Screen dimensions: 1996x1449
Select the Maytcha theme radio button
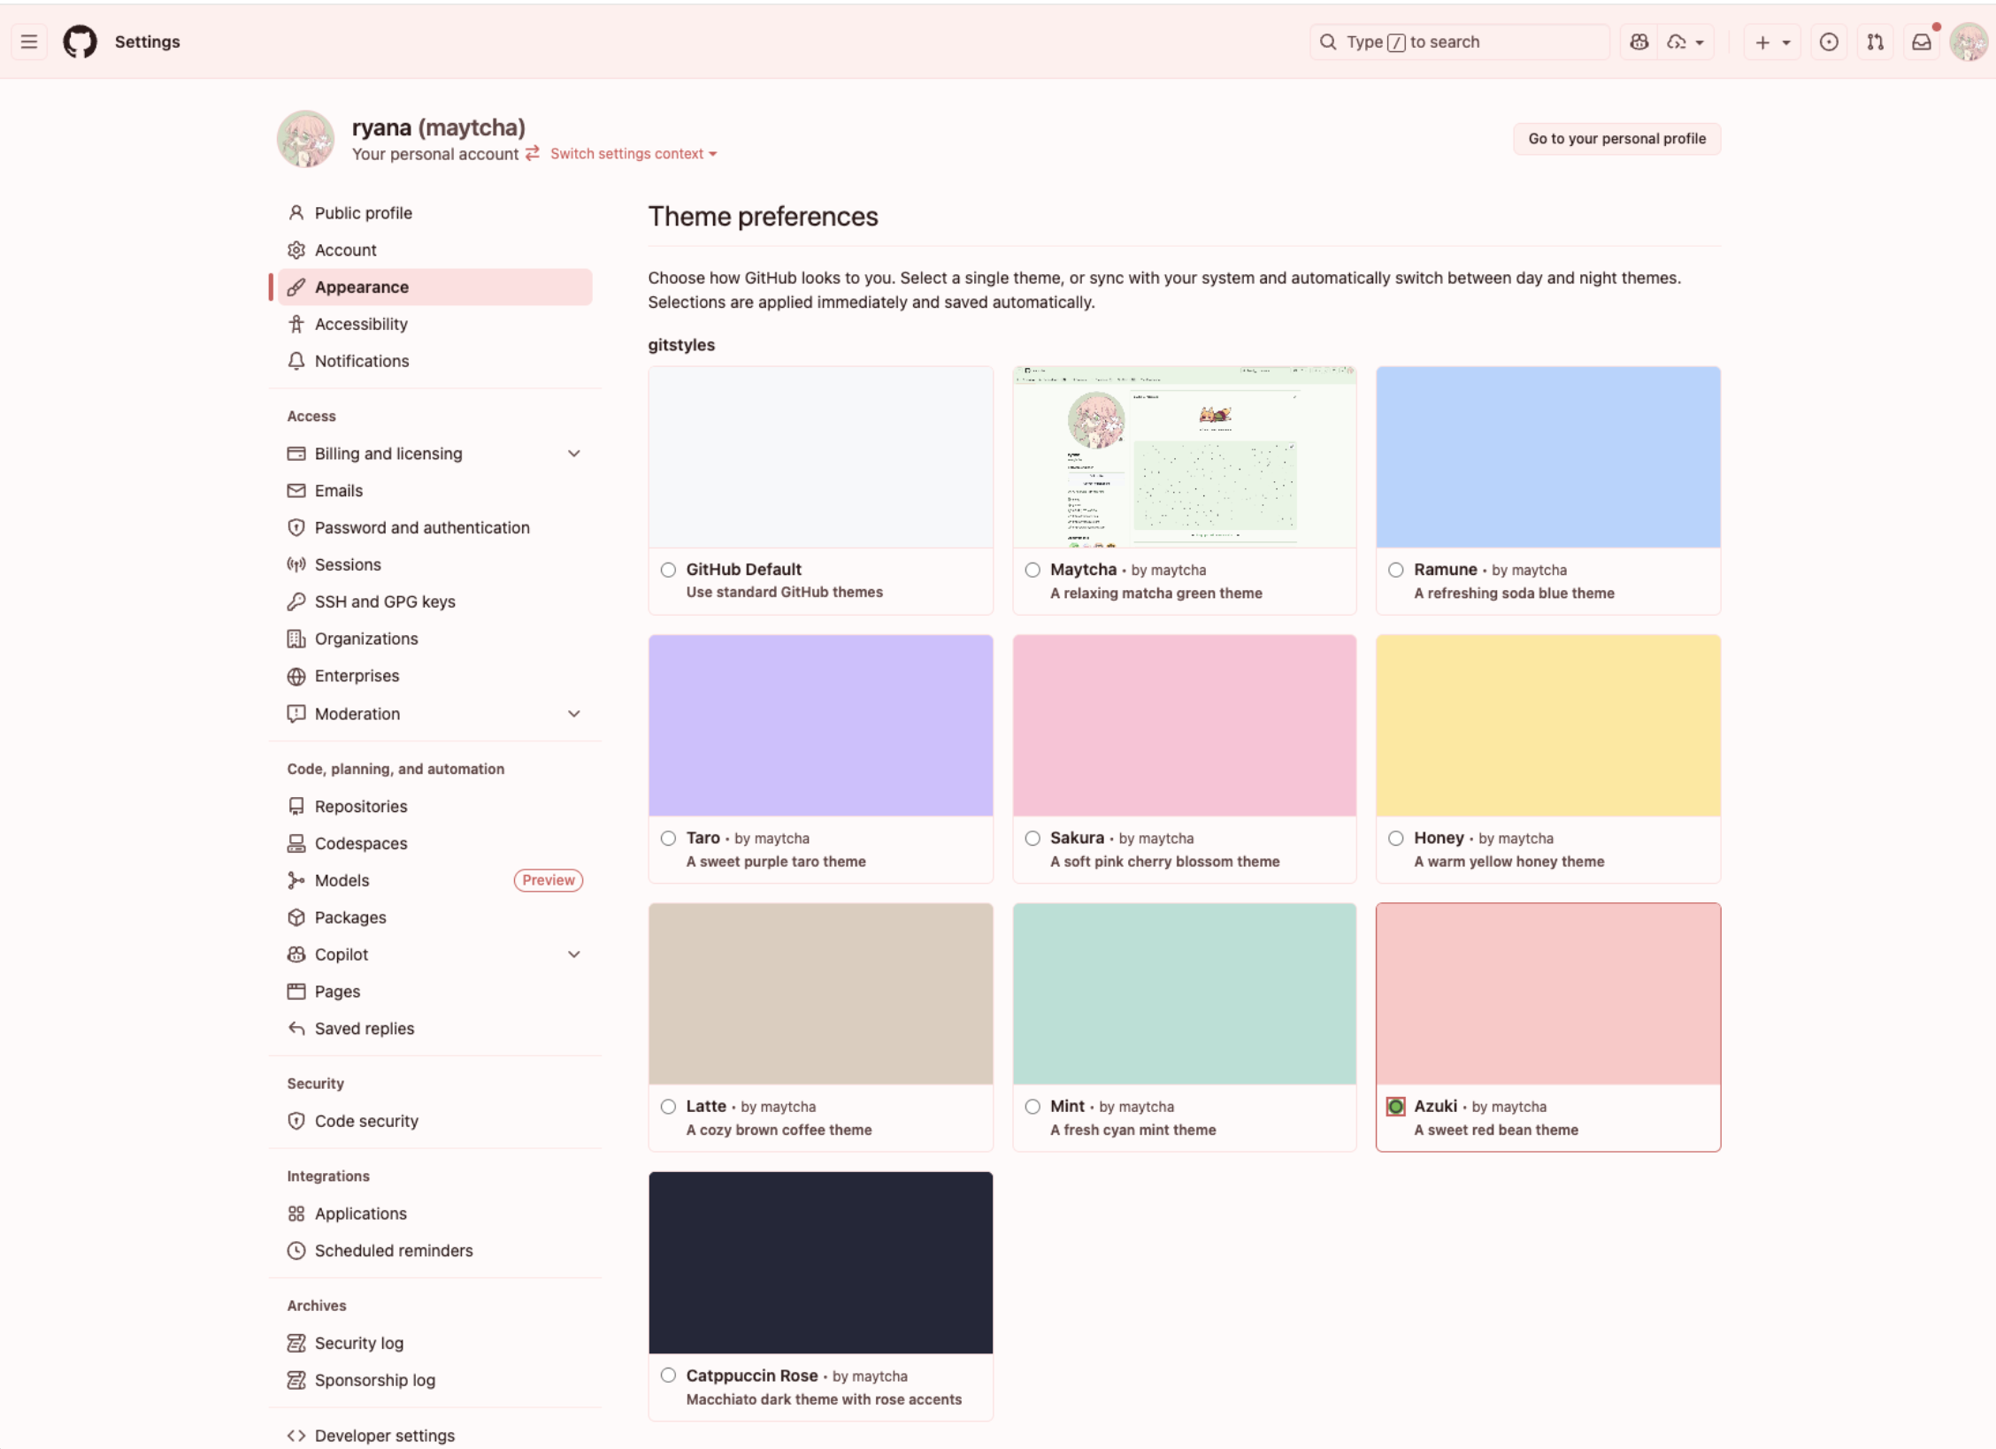pyautogui.click(x=1033, y=571)
